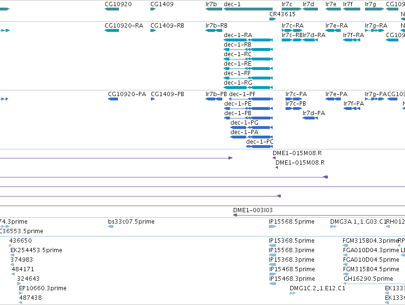Click the IP15368.5prime EST feature
Image resolution: width=405 pixels, height=305 pixels.
(273, 246)
